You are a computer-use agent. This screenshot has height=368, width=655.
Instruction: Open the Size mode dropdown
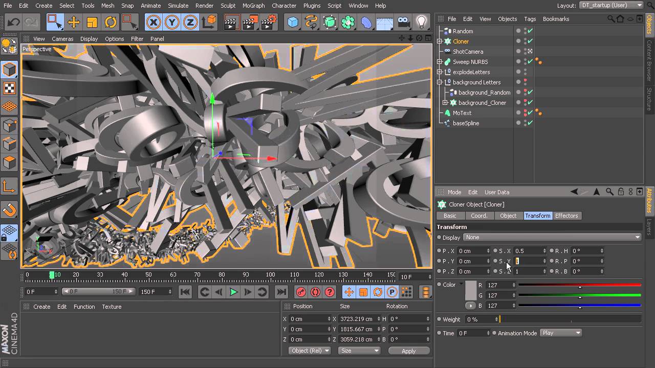click(x=360, y=351)
